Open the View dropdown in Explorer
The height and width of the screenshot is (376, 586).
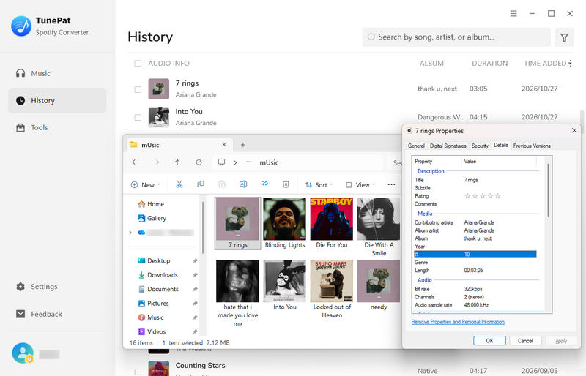[360, 185]
